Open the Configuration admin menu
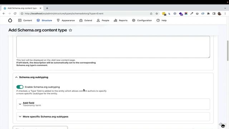 pos(142,20)
